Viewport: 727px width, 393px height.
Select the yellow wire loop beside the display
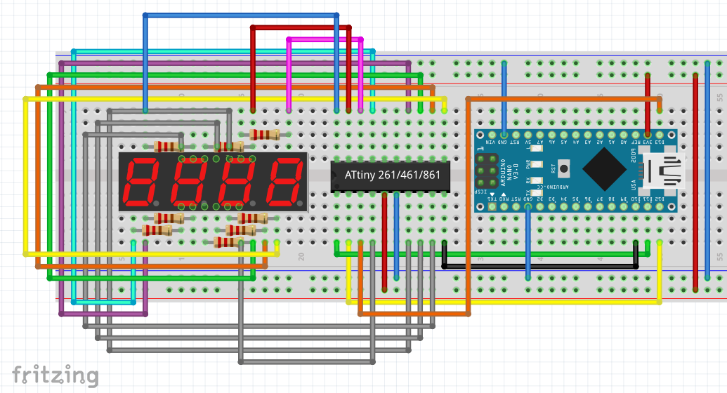[x=25, y=175]
